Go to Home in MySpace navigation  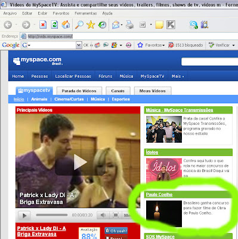tap(18, 76)
